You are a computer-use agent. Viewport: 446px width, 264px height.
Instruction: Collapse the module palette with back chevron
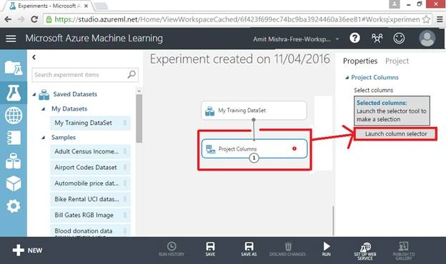tap(34, 57)
